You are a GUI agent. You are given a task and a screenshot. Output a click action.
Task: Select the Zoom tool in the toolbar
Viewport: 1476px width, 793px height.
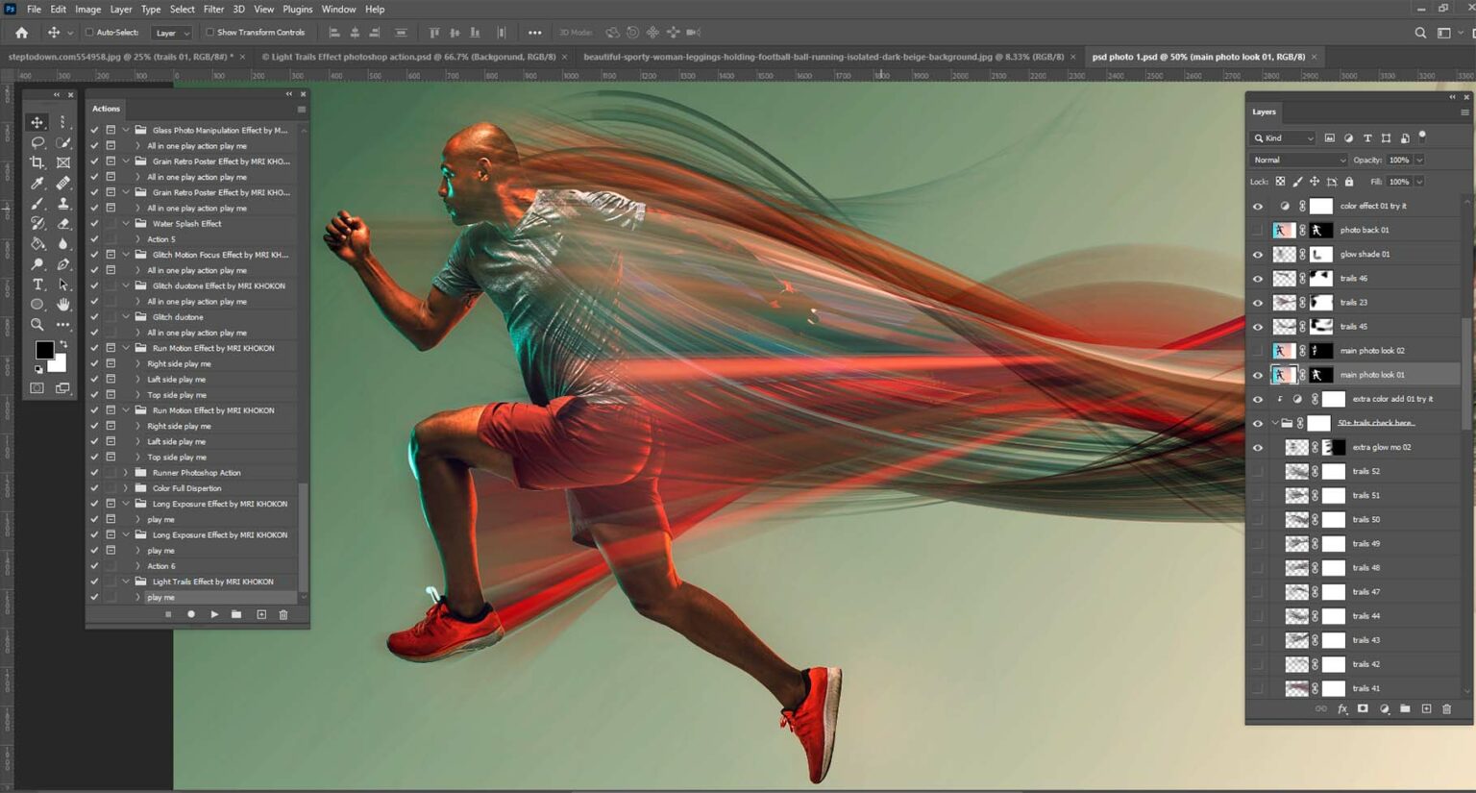tap(38, 325)
